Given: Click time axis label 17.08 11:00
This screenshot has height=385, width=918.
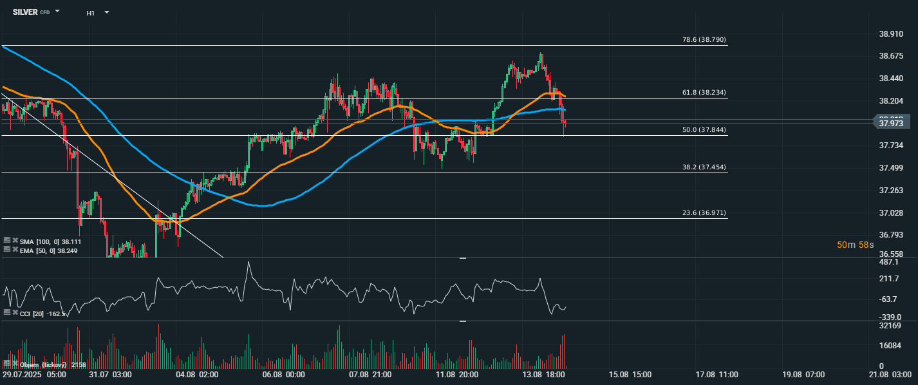Looking at the screenshot, I should pyautogui.click(x=717, y=374).
